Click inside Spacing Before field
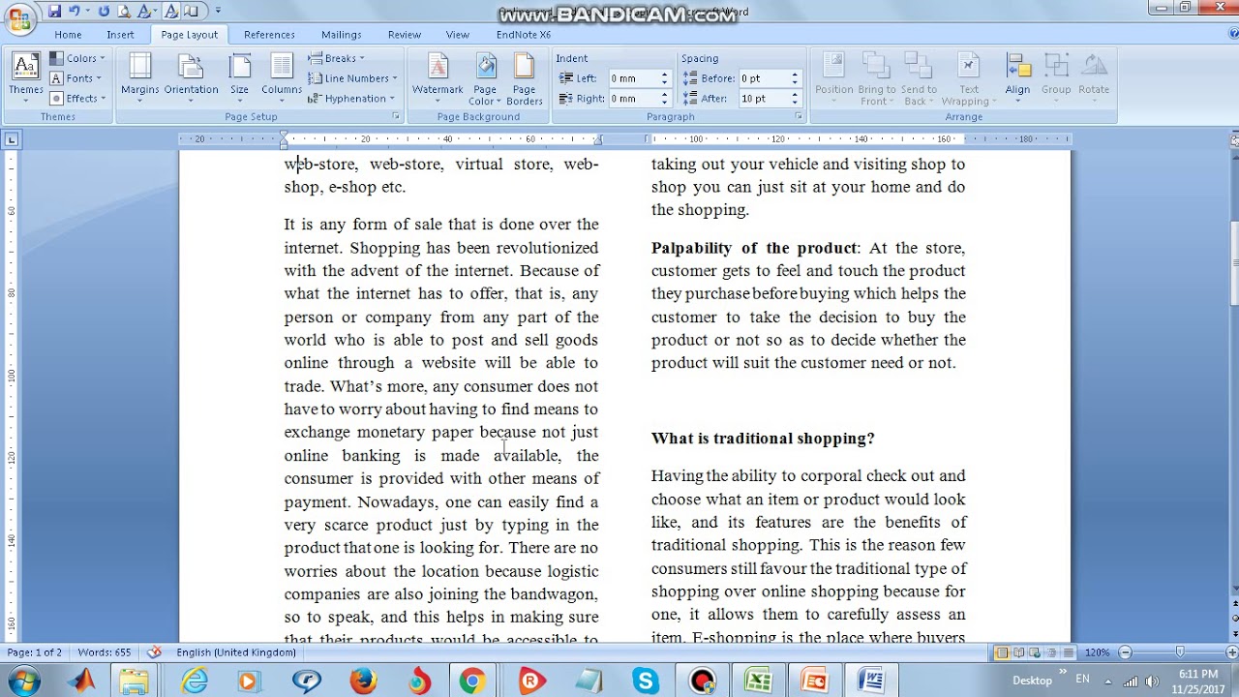The image size is (1239, 697). (763, 78)
